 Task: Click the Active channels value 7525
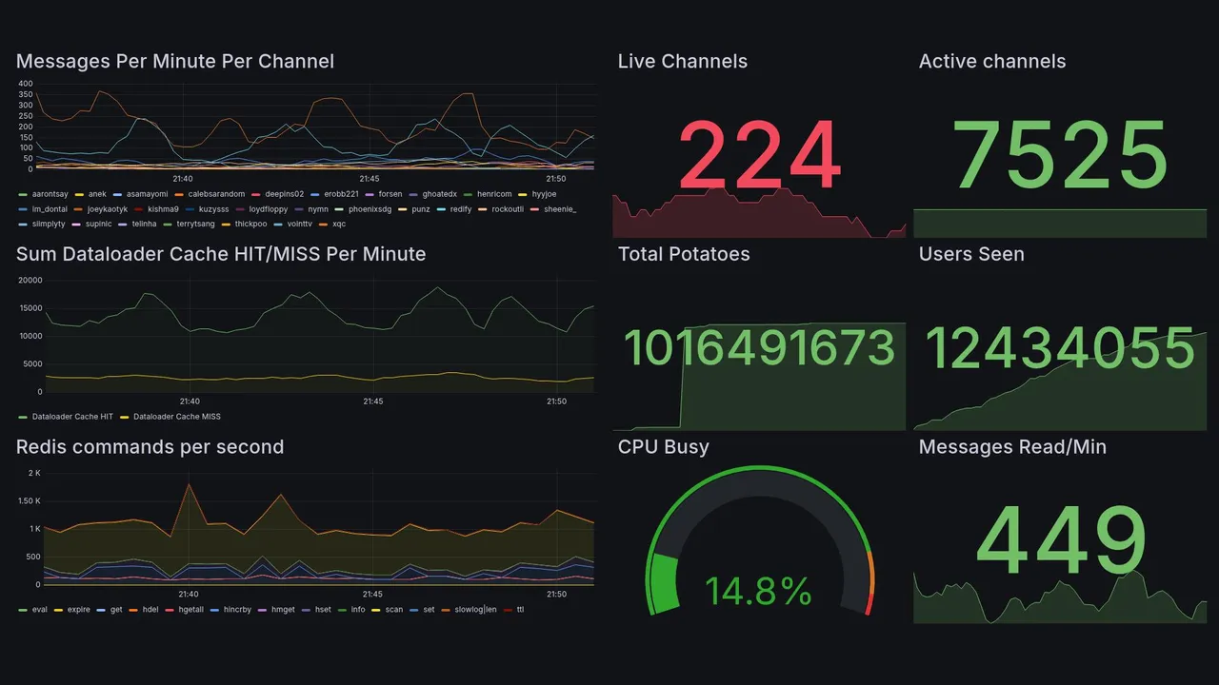[1060, 155]
